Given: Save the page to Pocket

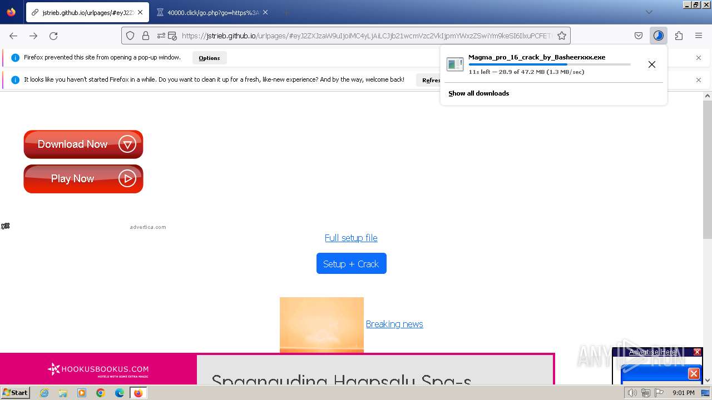Looking at the screenshot, I should pyautogui.click(x=639, y=36).
